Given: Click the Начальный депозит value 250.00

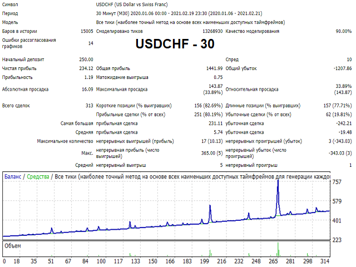Looking at the screenshot, I should (x=86, y=60).
